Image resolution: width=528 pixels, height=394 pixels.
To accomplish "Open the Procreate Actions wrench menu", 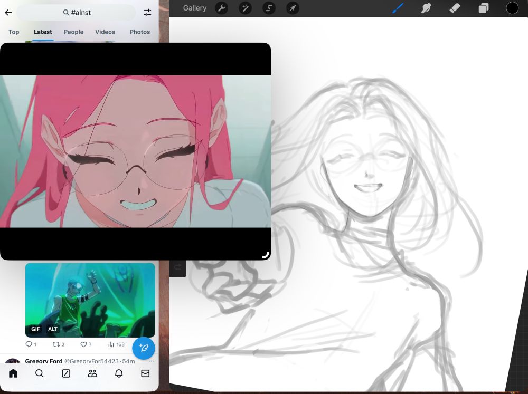I will pyautogui.click(x=222, y=8).
